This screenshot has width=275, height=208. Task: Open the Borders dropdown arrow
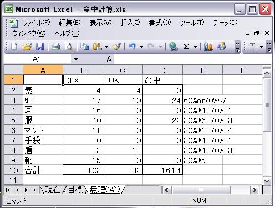(261, 47)
